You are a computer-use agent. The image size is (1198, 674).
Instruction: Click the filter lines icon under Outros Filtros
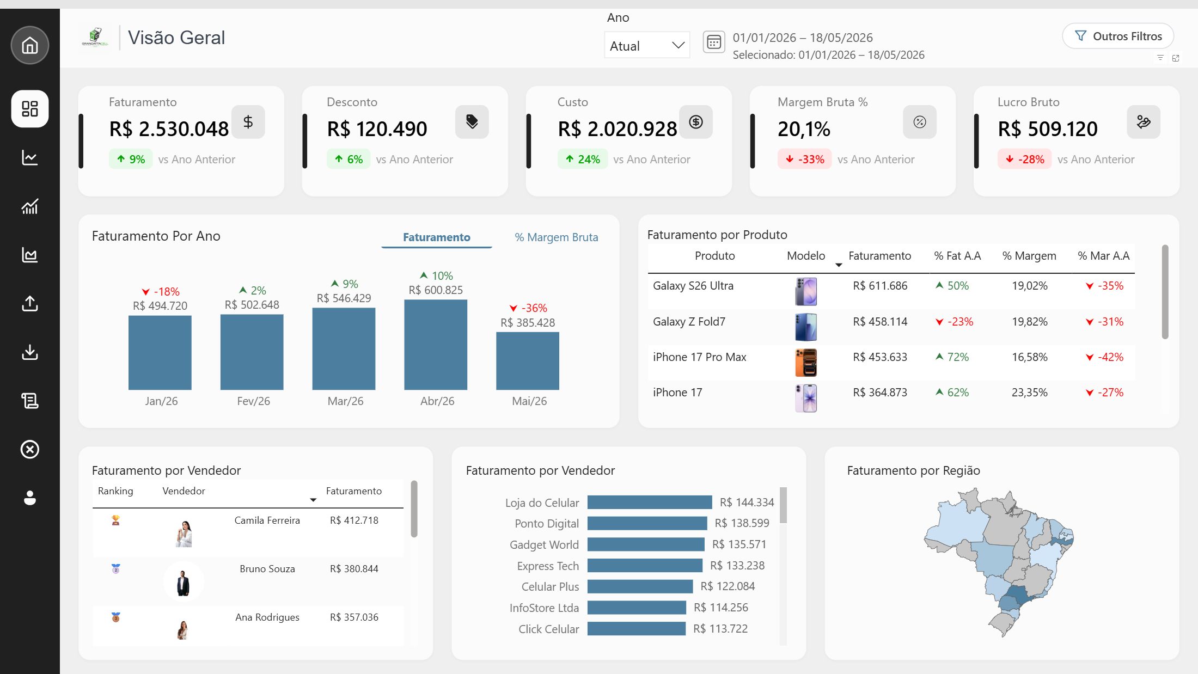point(1160,58)
